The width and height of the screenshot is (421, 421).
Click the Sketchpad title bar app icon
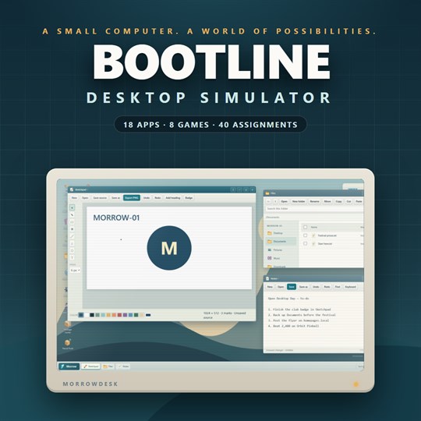tap(72, 189)
